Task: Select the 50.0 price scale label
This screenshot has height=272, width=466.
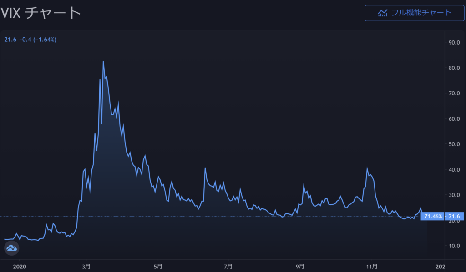Action: tap(455, 144)
